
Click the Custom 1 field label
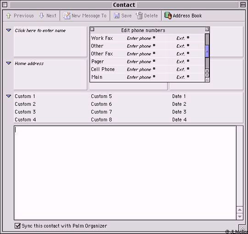(25, 96)
